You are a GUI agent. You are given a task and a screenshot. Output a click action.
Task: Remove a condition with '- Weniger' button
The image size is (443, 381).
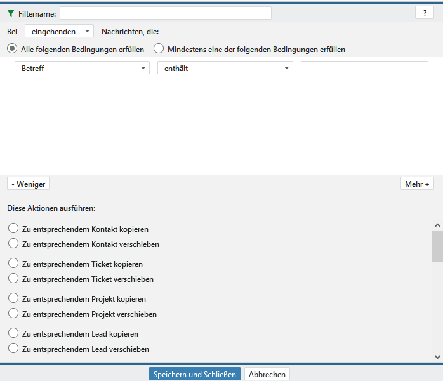[x=28, y=184]
